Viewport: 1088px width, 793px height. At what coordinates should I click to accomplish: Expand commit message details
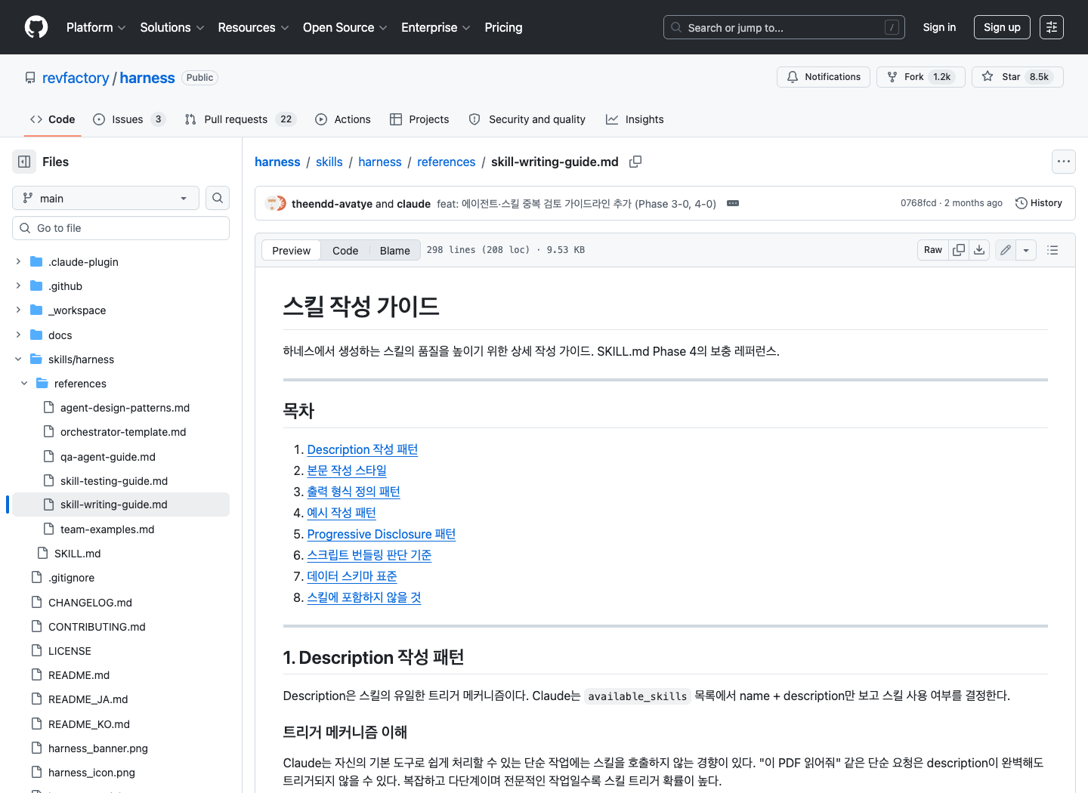click(x=733, y=203)
